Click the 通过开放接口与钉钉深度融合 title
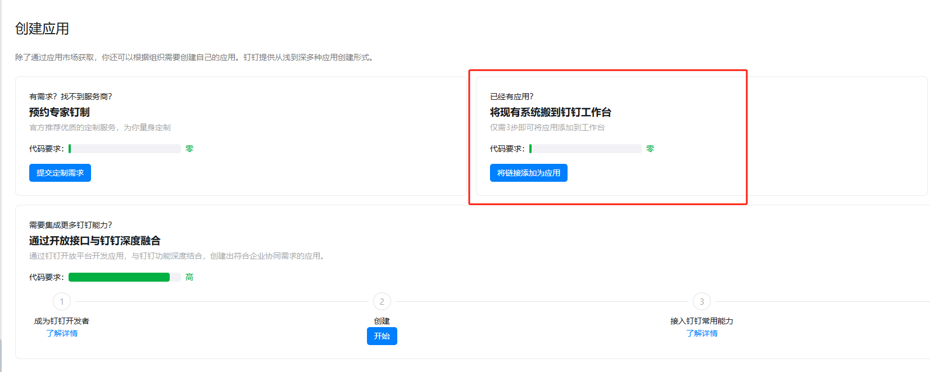 (x=95, y=241)
